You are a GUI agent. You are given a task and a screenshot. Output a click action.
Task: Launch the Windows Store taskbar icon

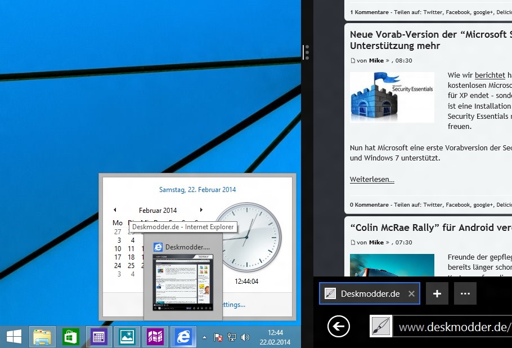(70, 337)
